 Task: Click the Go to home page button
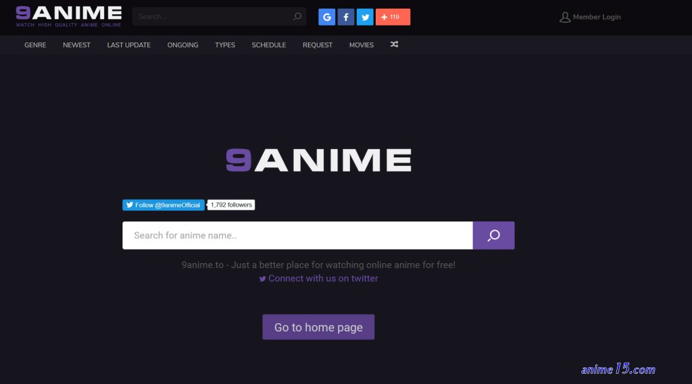(x=318, y=327)
